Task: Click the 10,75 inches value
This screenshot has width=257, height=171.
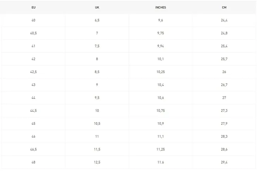Action: click(x=161, y=111)
